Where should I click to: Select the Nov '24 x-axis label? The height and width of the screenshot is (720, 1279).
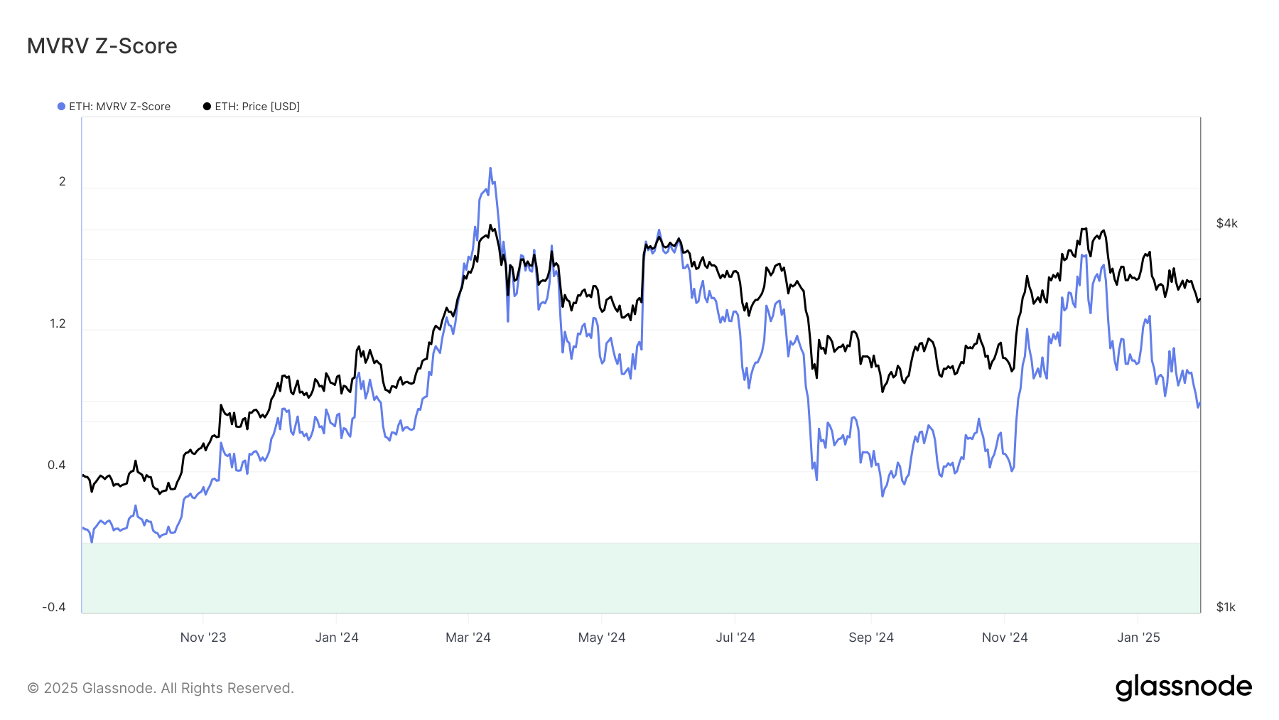coord(1005,638)
